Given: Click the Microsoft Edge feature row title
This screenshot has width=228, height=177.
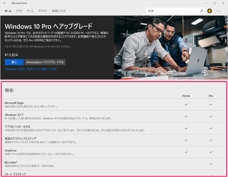Looking at the screenshot, I should [x=14, y=103].
